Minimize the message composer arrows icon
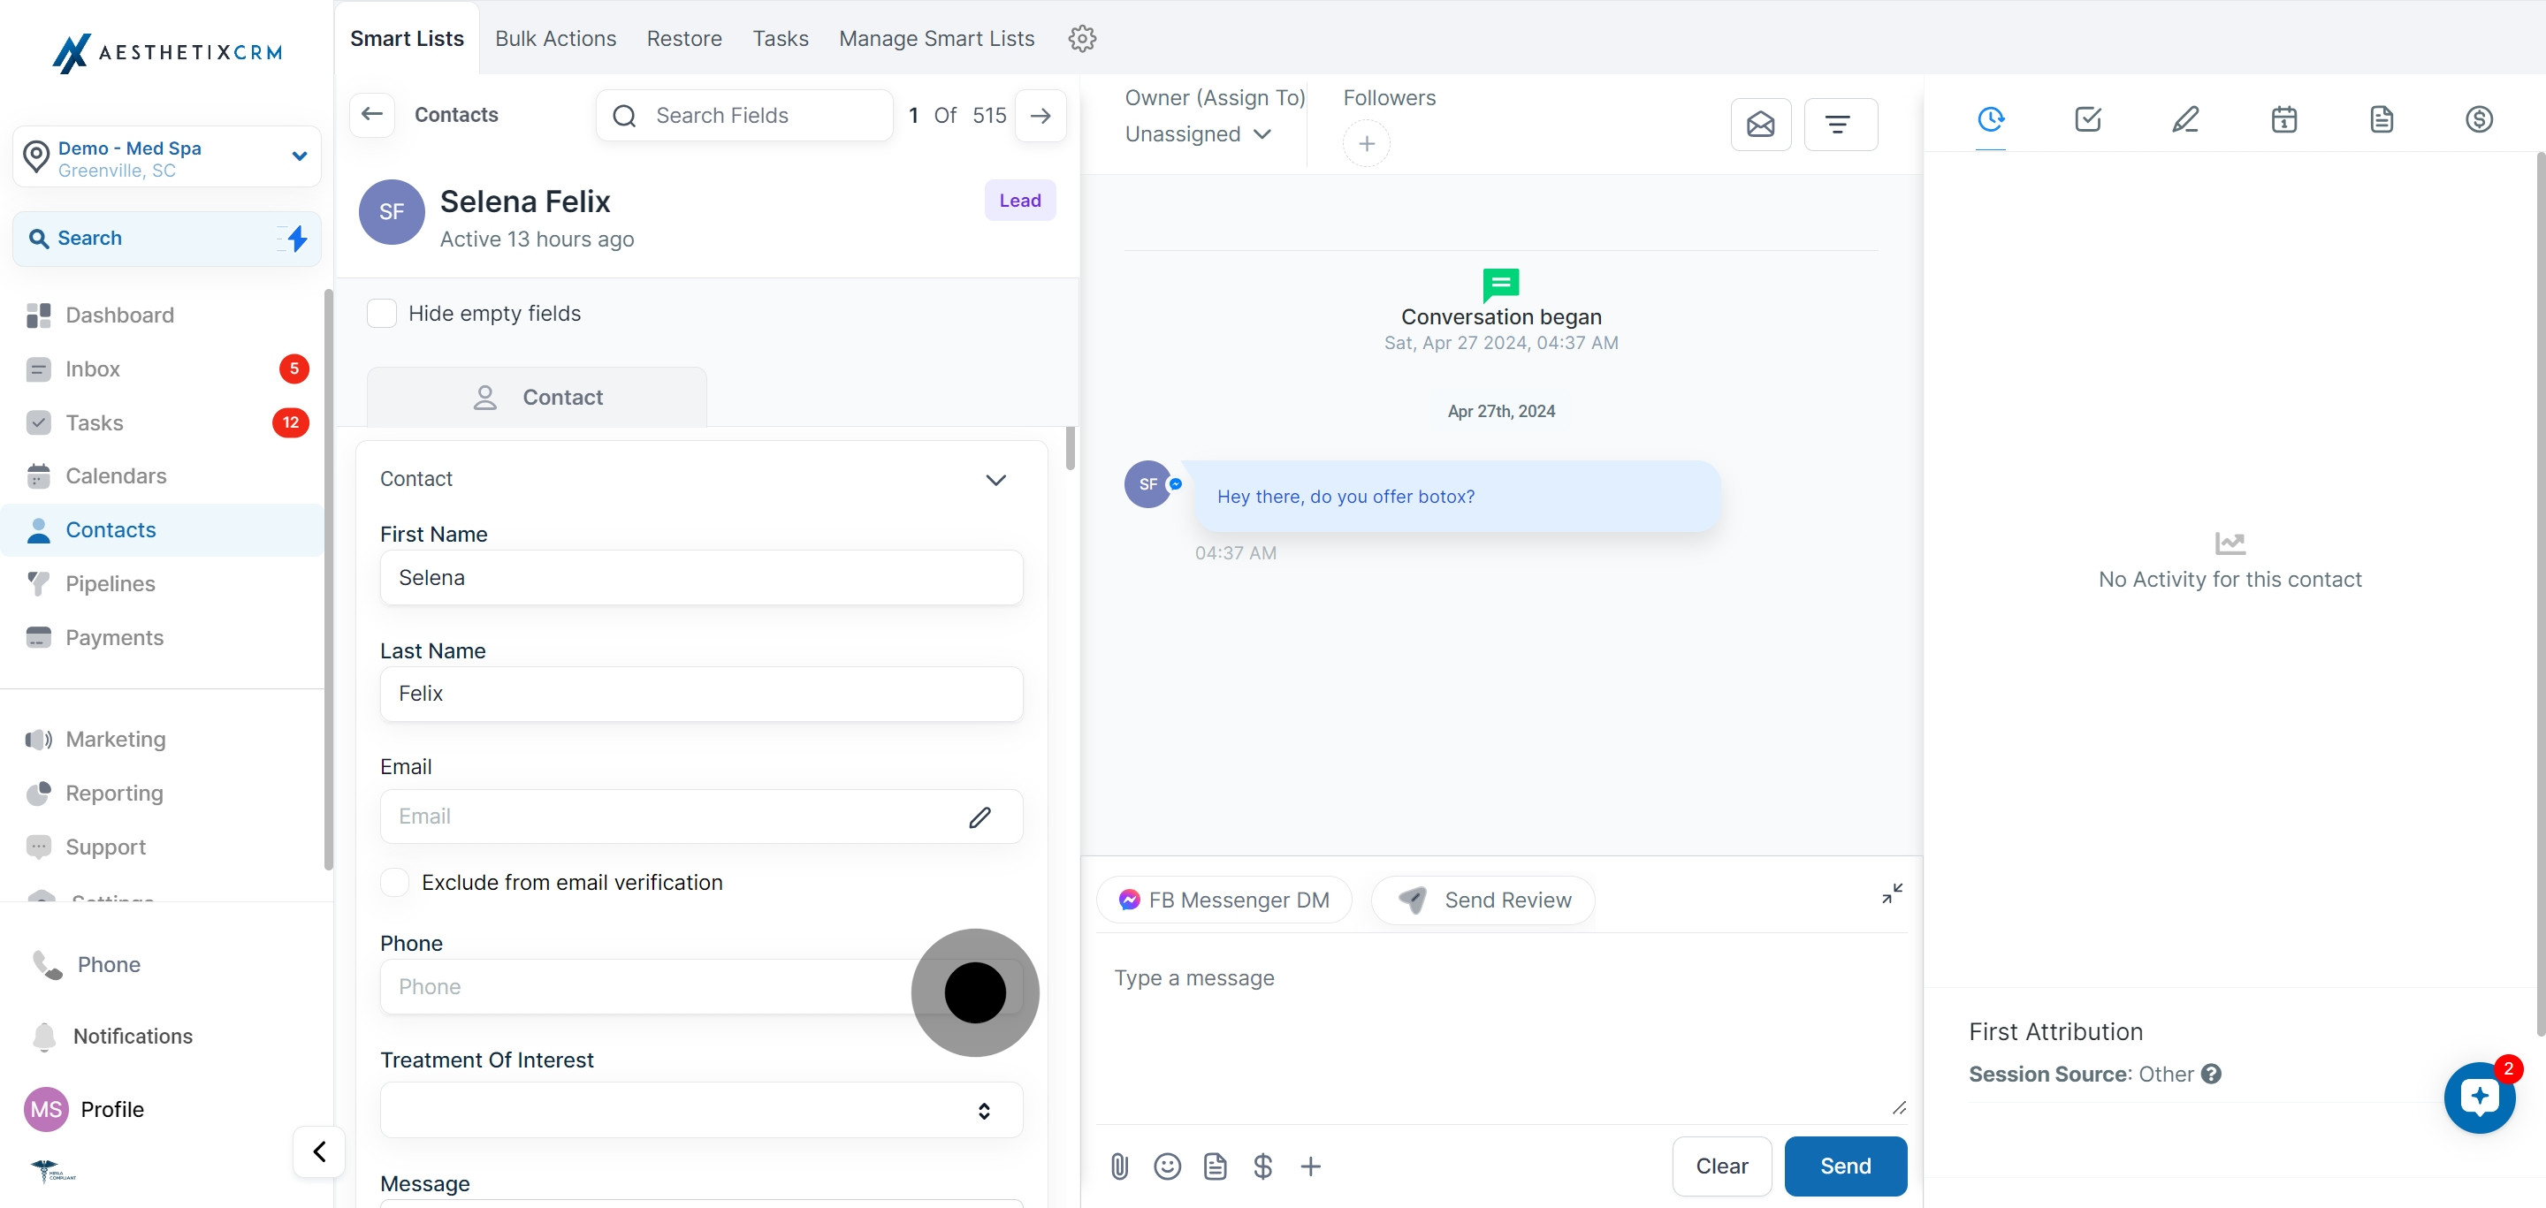The width and height of the screenshot is (2546, 1208). (x=1892, y=893)
